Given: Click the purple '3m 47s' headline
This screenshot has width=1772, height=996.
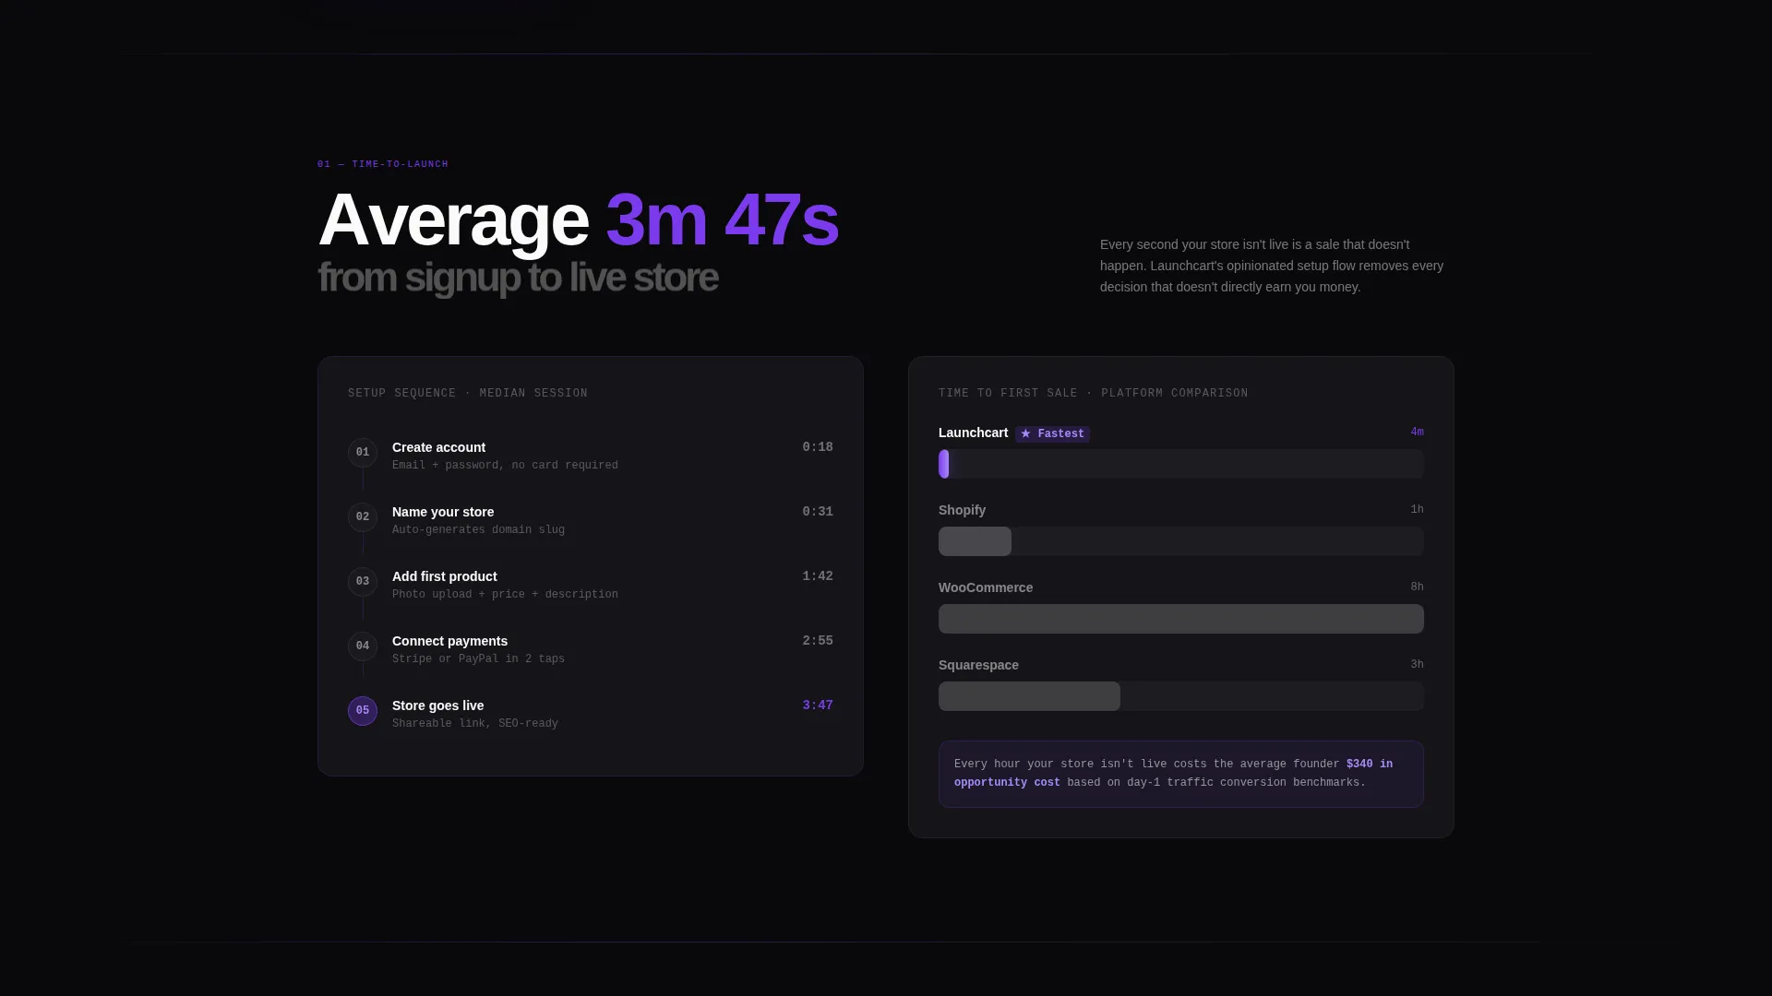Looking at the screenshot, I should coord(722,220).
